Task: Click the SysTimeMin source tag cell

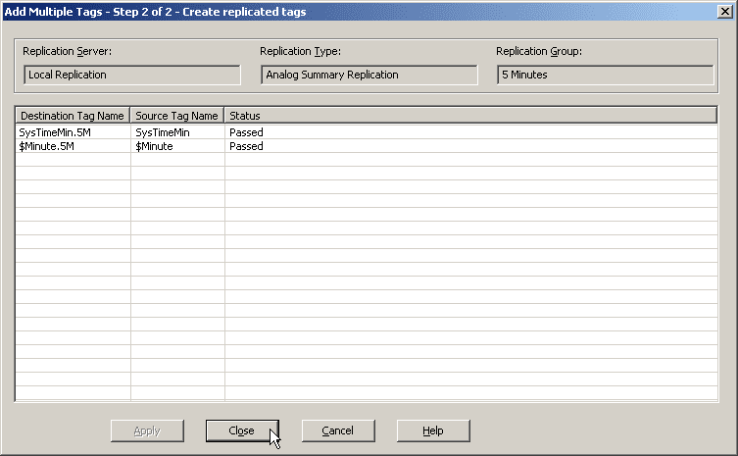Action: [x=163, y=132]
